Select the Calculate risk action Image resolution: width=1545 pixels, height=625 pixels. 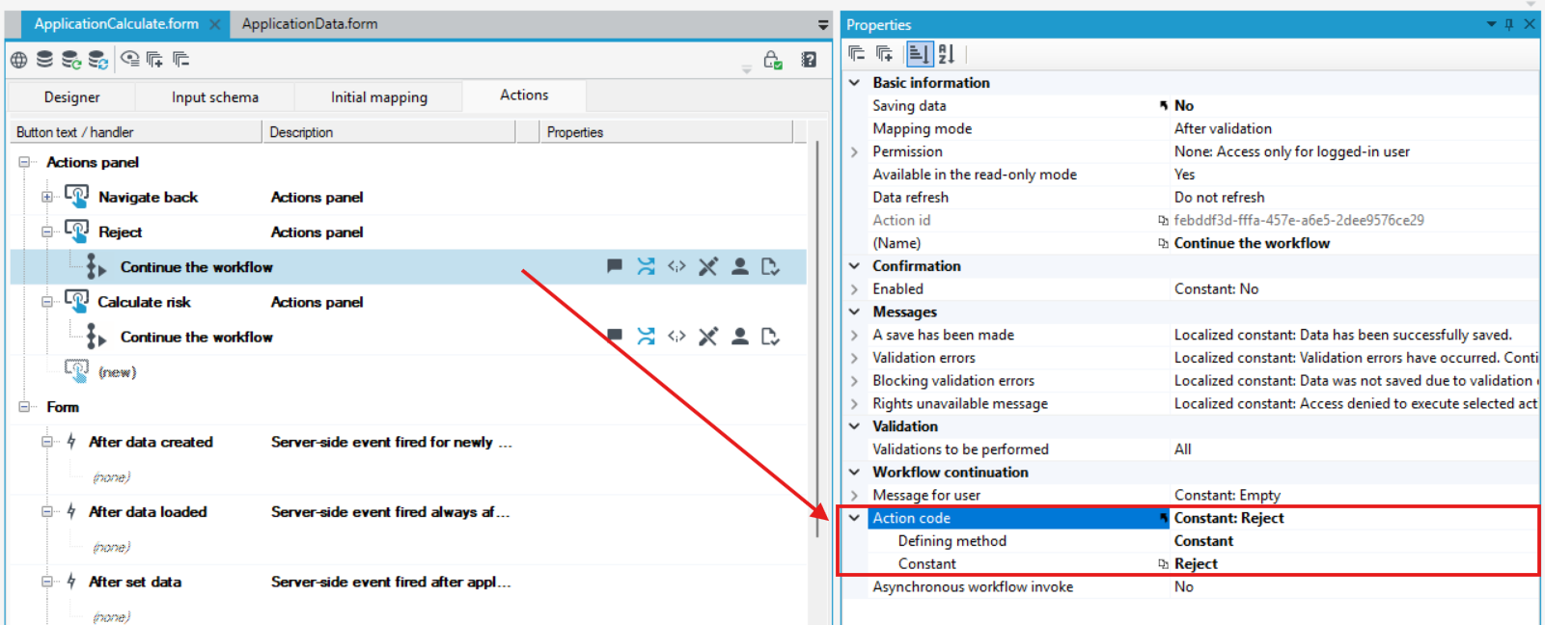coord(144,302)
